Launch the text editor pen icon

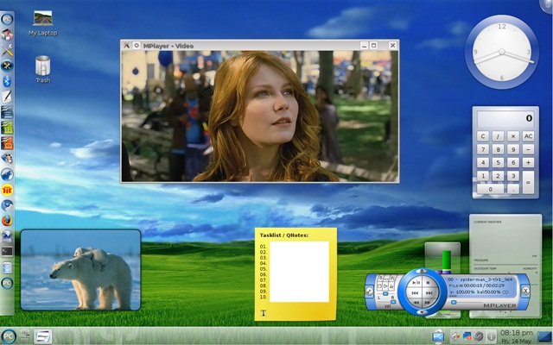pos(7,97)
